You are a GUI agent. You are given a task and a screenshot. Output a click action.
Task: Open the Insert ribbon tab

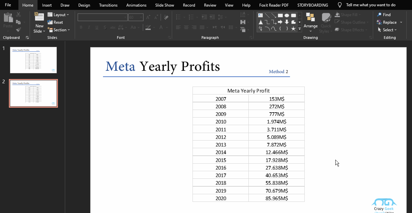(47, 5)
